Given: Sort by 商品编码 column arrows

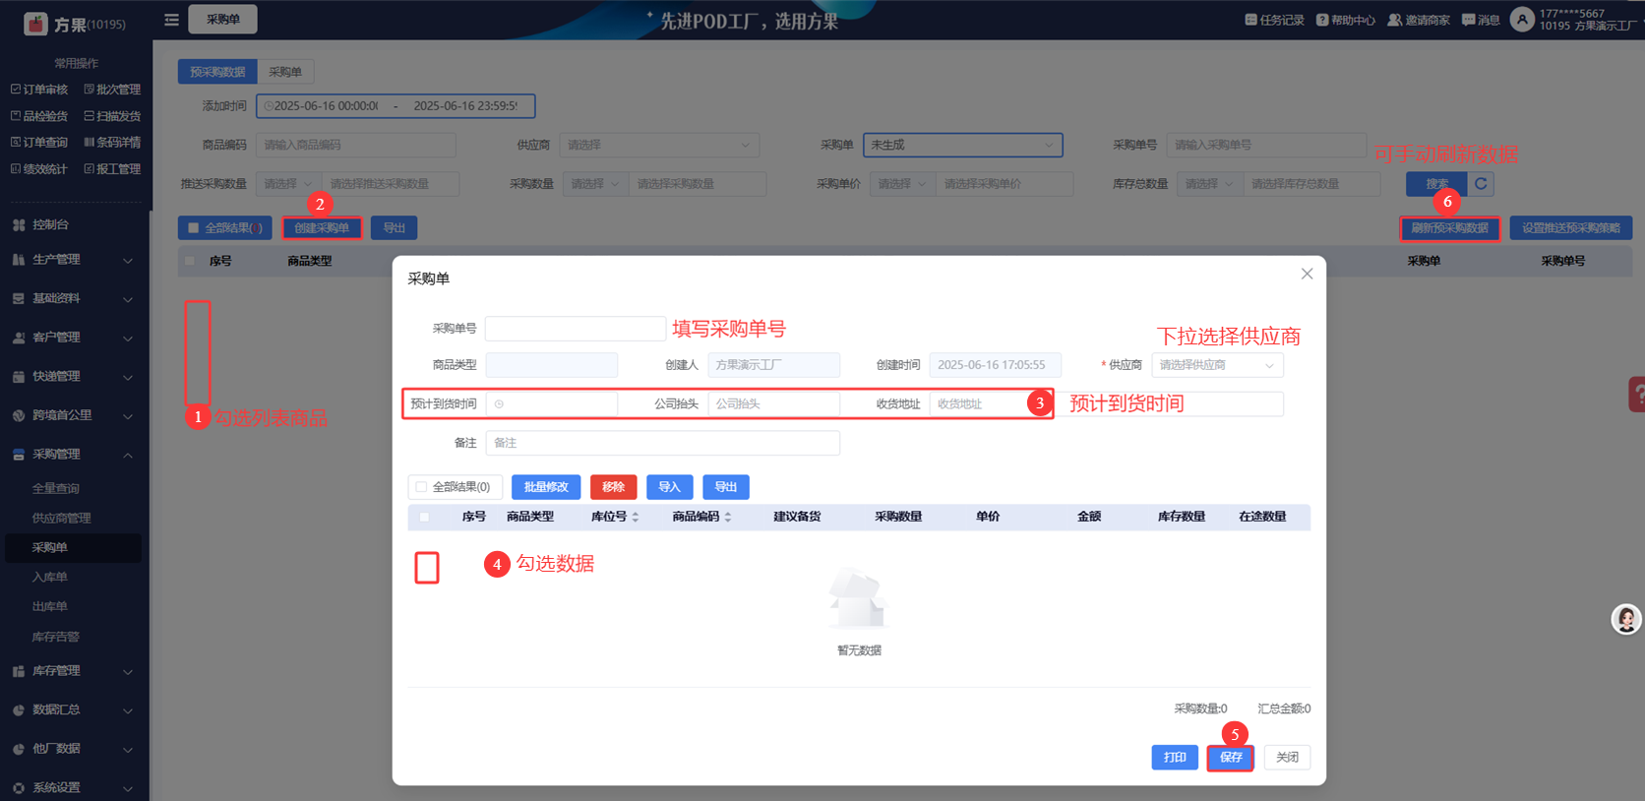Looking at the screenshot, I should tap(728, 517).
